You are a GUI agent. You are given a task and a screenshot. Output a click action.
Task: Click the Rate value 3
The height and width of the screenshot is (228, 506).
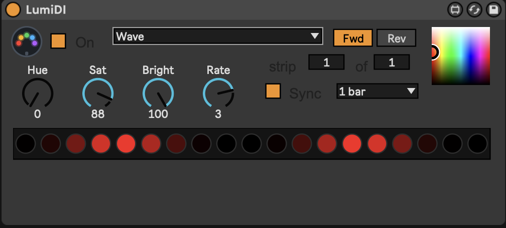[x=218, y=114]
